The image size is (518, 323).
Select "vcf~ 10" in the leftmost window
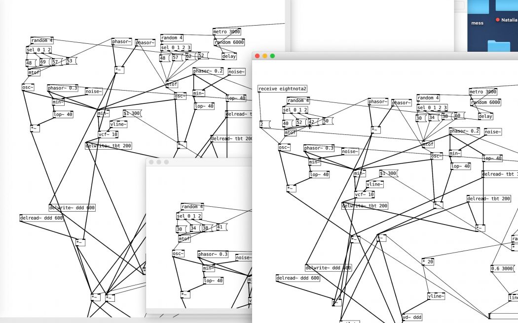pyautogui.click(x=108, y=134)
